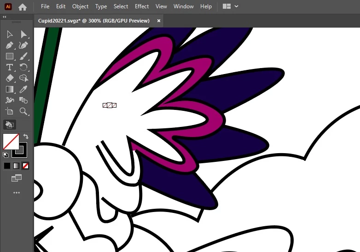Open the Object menu

coord(80,6)
